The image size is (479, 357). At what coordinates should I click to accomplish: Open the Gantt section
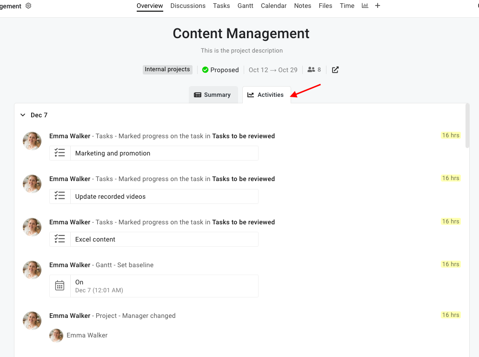coord(245,6)
